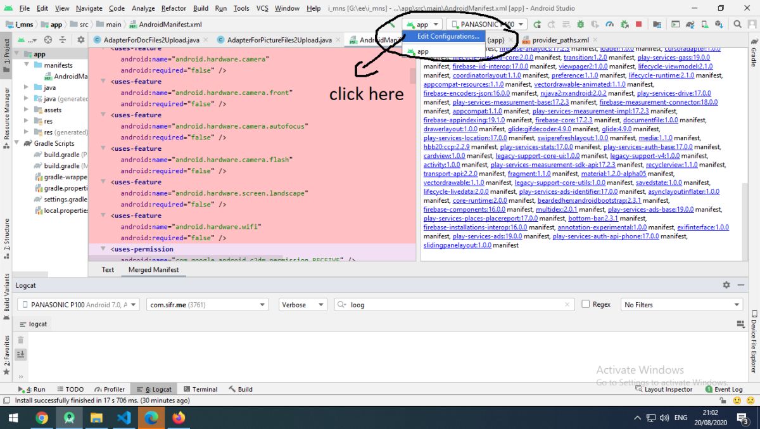Open the Event Log button

coord(723,389)
